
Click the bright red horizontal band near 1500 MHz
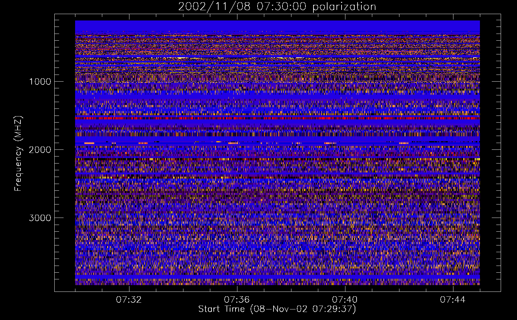277,118
